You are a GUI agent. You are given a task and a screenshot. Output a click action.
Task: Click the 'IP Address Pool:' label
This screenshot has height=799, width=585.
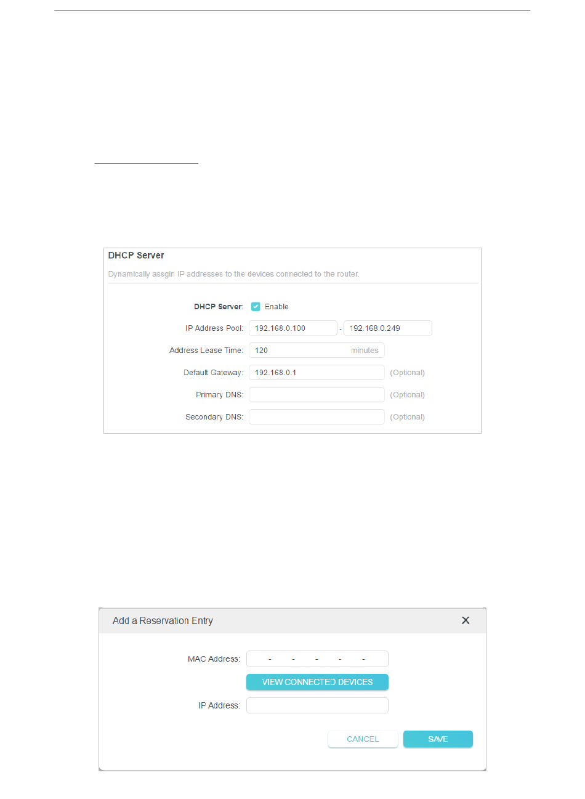(x=214, y=328)
